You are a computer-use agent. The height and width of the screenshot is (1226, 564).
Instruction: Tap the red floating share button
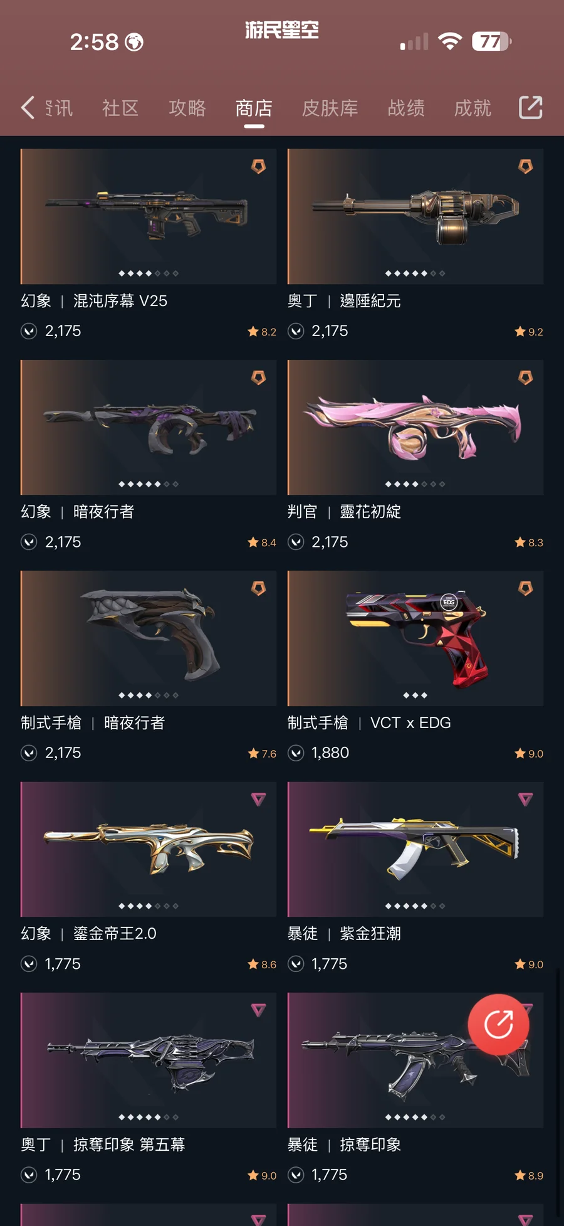tap(499, 1024)
